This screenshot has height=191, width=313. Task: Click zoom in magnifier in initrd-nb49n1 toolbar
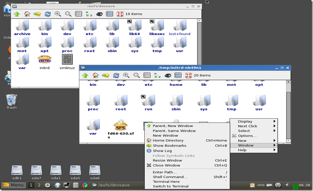[126, 75]
